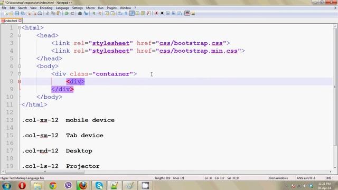Click the Redo toolbar icon
Screen dimensions: 338x190
[72, 13]
